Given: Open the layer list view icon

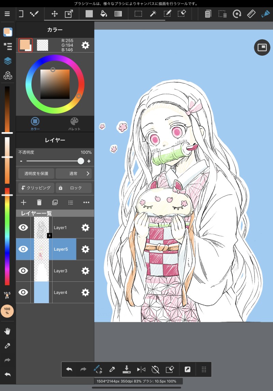Looking at the screenshot, I should (x=71, y=202).
